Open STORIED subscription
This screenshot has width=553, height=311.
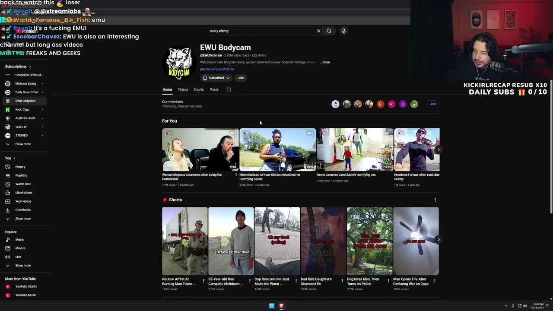pyautogui.click(x=25, y=136)
